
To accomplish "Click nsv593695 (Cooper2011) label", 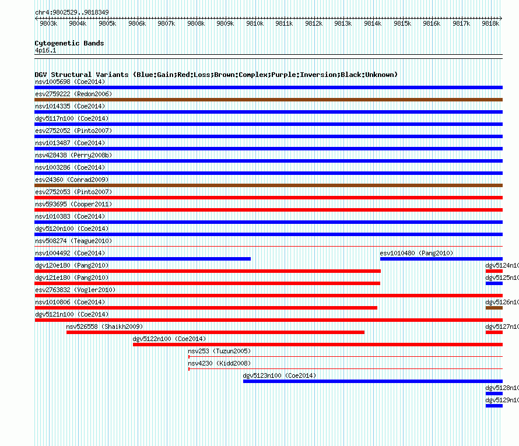I will coord(73,204).
